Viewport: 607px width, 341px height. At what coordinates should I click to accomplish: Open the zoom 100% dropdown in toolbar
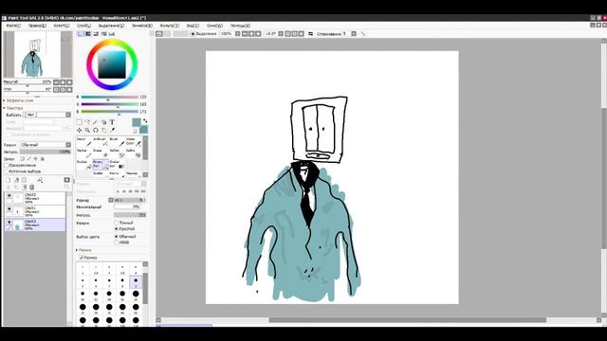(x=238, y=34)
